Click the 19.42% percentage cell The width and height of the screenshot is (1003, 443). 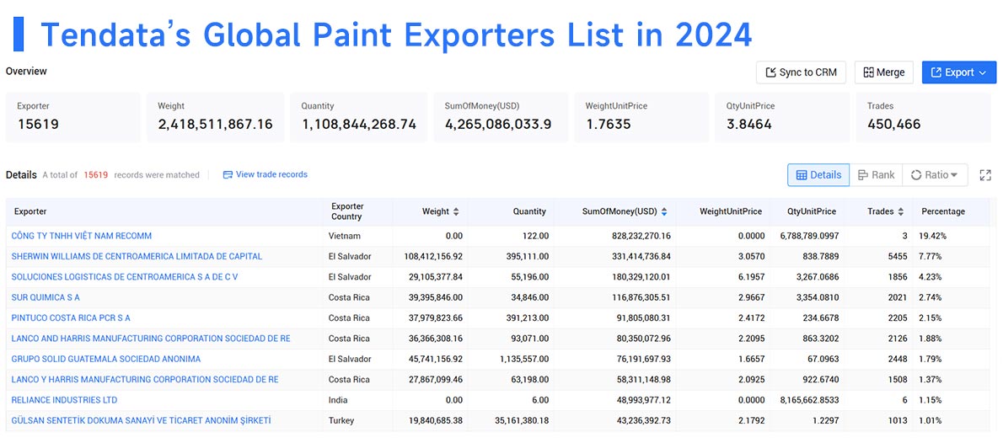[933, 236]
